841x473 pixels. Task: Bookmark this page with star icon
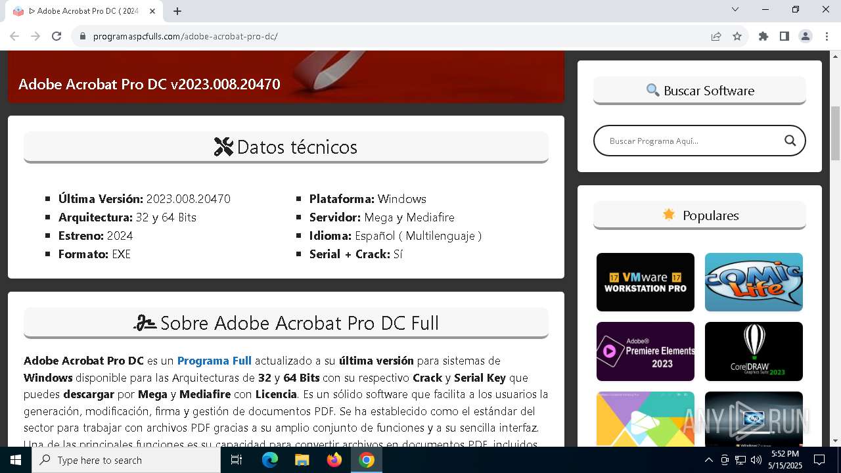tap(737, 36)
